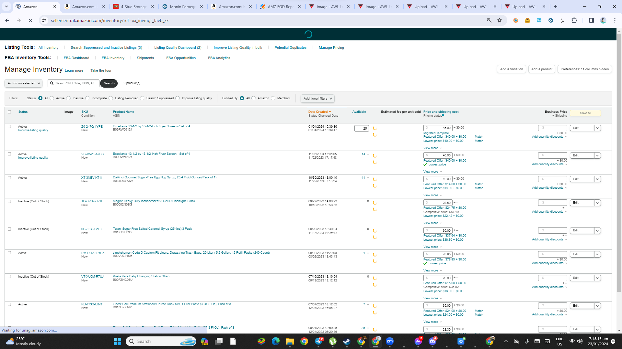
Task: Open the browser side panel
Action: tap(591, 20)
